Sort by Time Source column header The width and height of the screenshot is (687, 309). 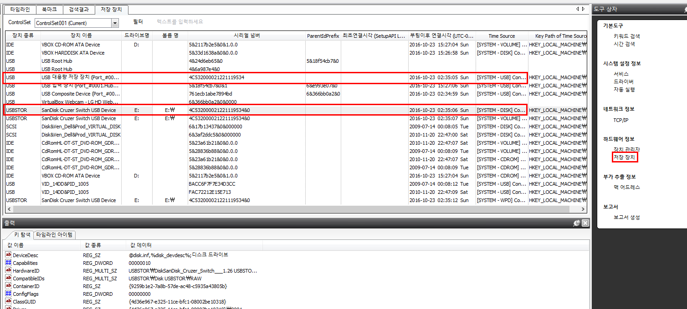coord(502,36)
